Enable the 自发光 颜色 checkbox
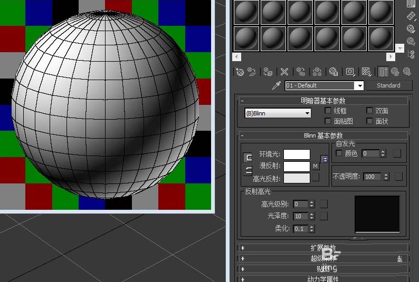This screenshot has height=282, width=419. tap(339, 153)
